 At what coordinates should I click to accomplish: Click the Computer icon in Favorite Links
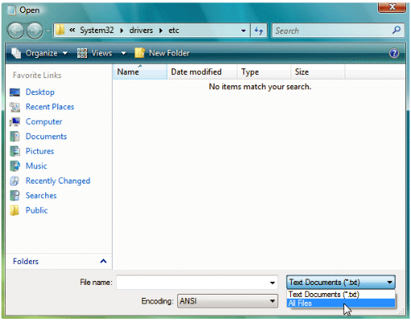(x=15, y=122)
